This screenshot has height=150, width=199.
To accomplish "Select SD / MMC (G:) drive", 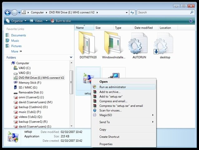I will pyautogui.click(x=26, y=87).
